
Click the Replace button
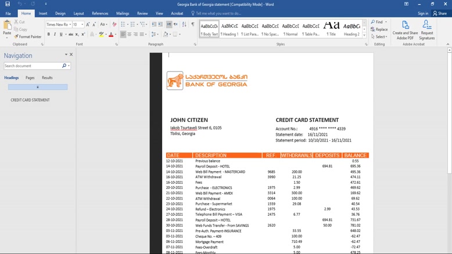click(x=379, y=30)
